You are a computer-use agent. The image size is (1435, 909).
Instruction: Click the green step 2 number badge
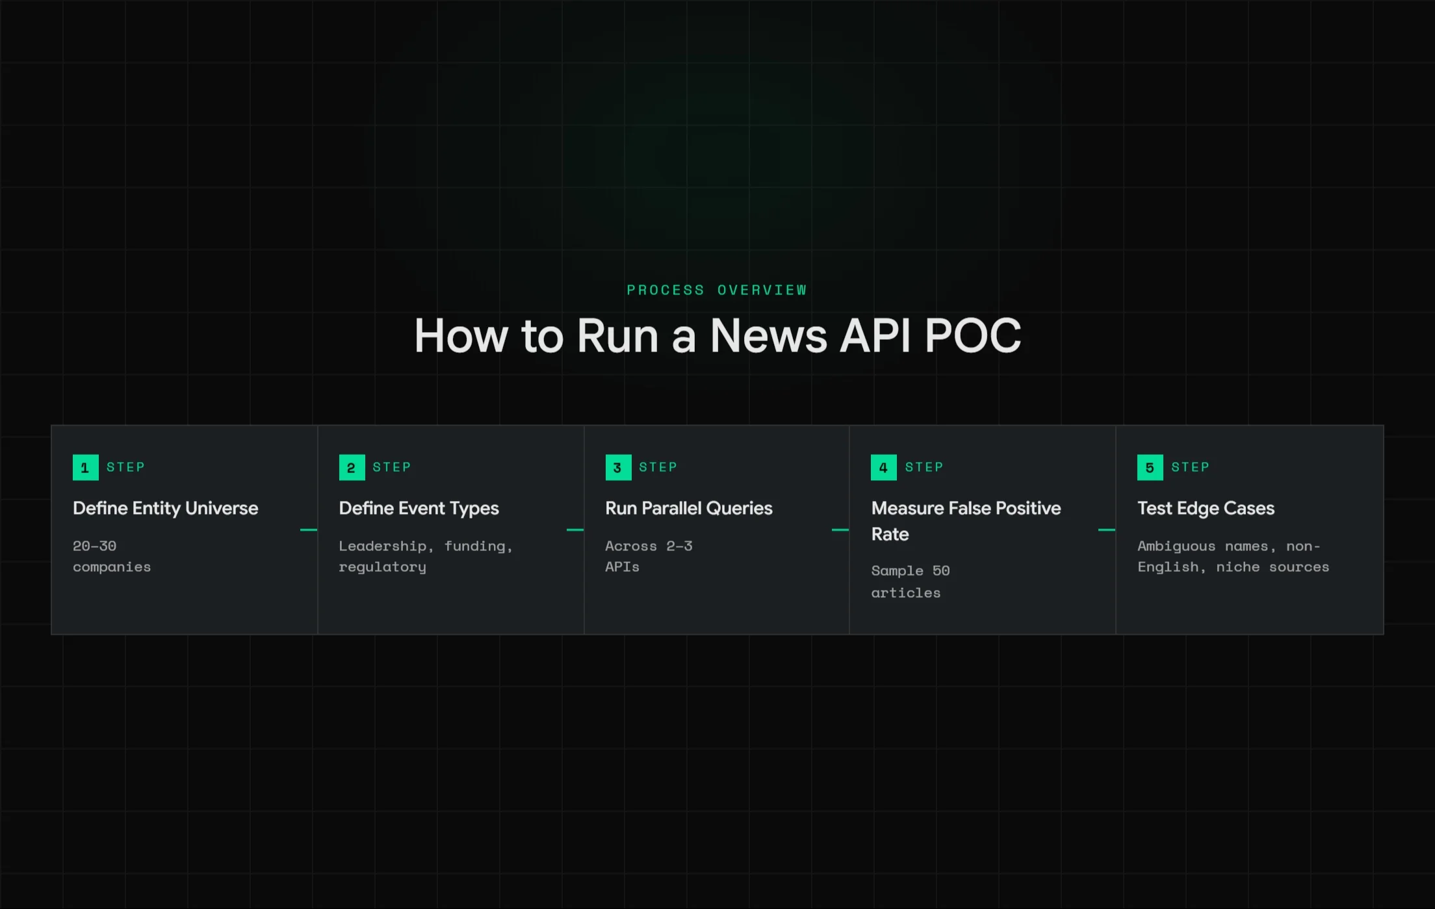[x=352, y=467]
